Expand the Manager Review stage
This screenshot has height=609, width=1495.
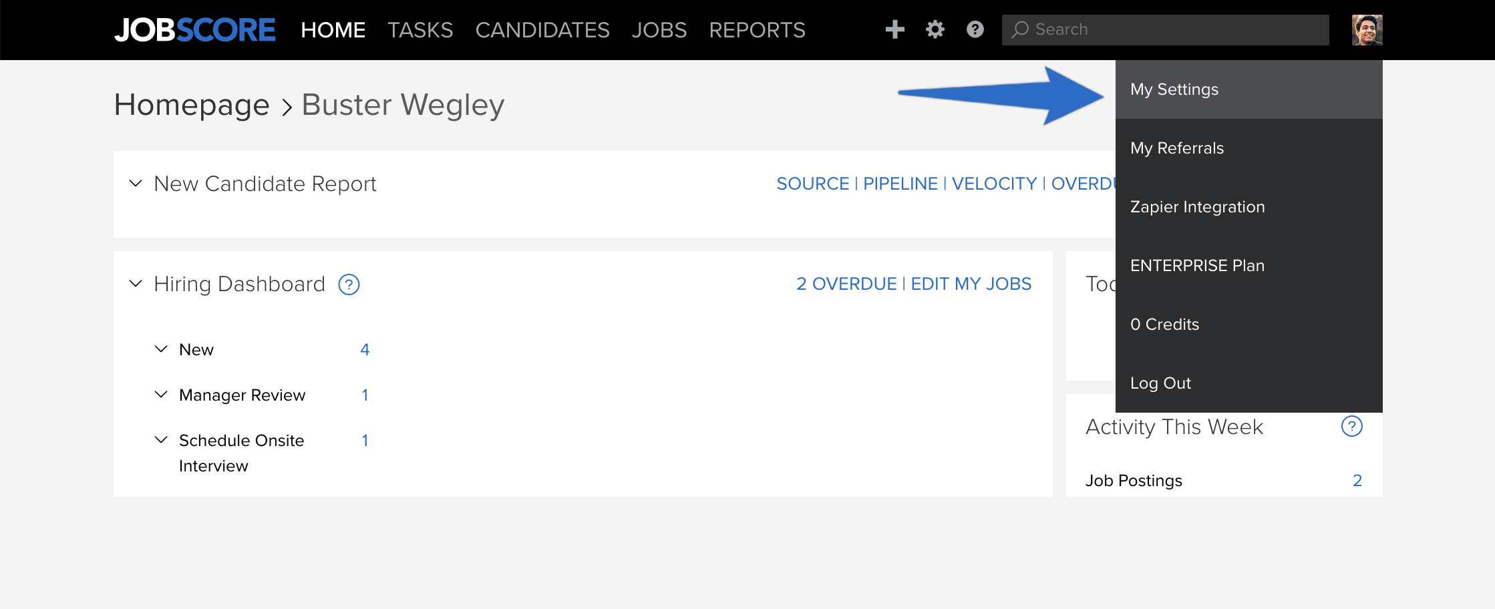coord(161,394)
